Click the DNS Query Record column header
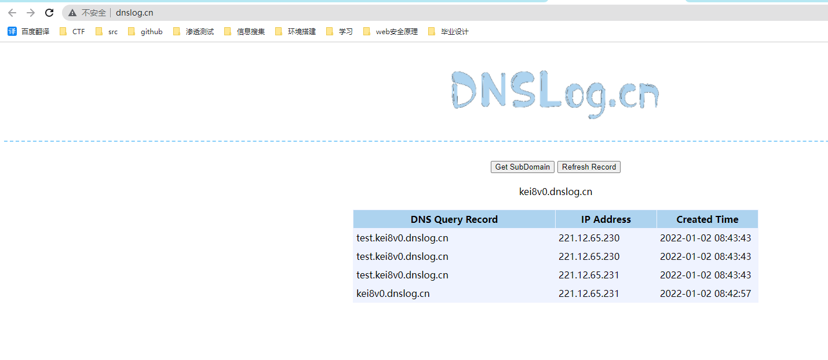Screen dimensions: 828x360 pos(454,219)
